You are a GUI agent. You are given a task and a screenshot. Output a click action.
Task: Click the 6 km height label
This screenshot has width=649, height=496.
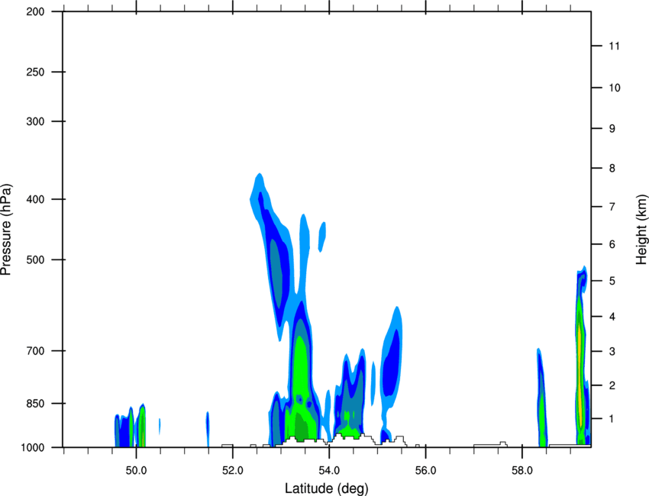point(612,244)
